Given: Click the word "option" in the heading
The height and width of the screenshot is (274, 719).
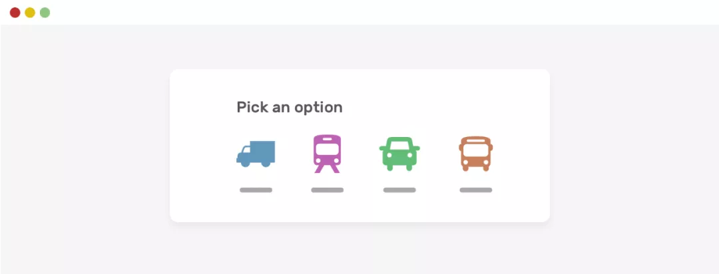Looking at the screenshot, I should pos(321,107).
